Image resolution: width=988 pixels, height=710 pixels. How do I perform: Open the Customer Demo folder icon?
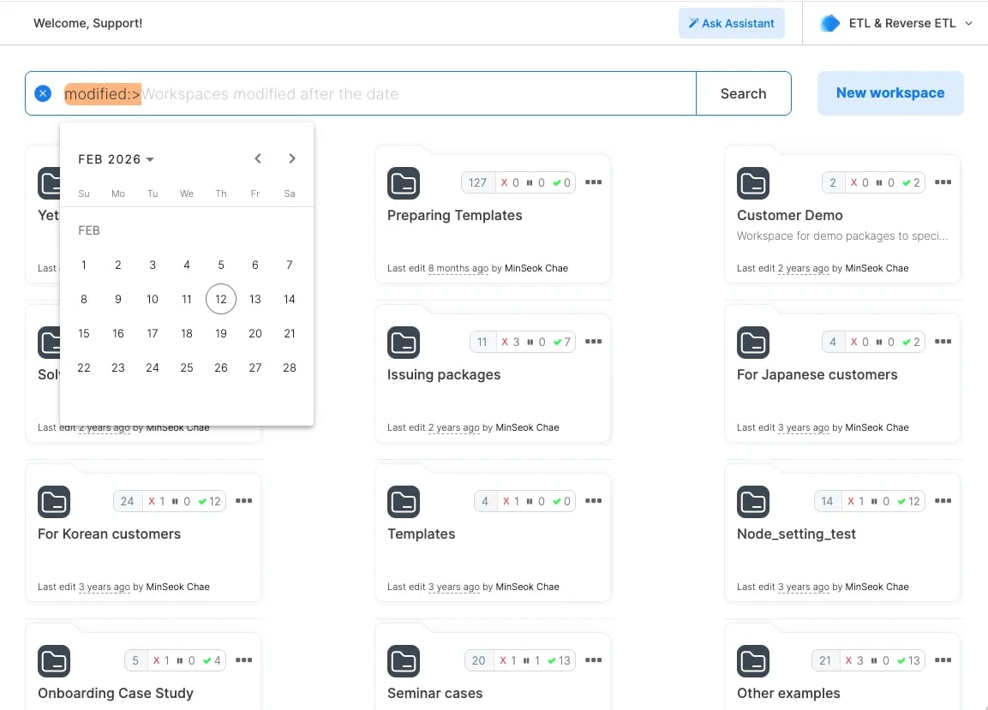[753, 183]
